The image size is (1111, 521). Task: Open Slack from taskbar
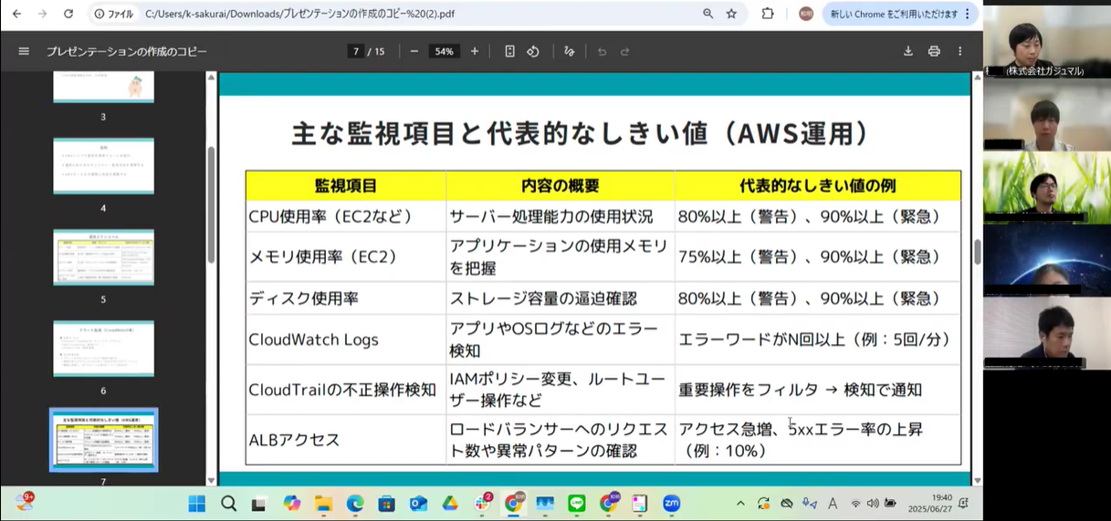click(483, 503)
